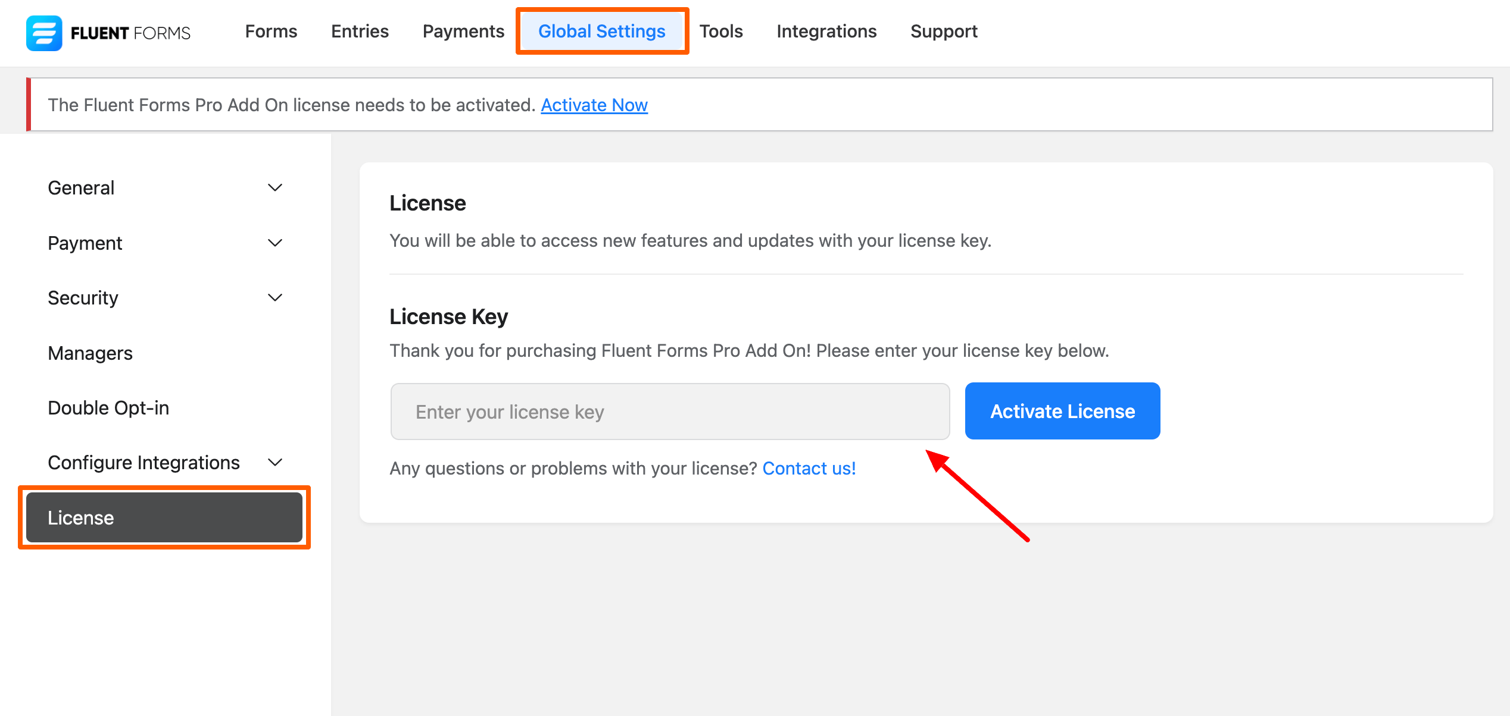Go to the Entries tab
This screenshot has width=1510, height=716.
pyautogui.click(x=360, y=32)
